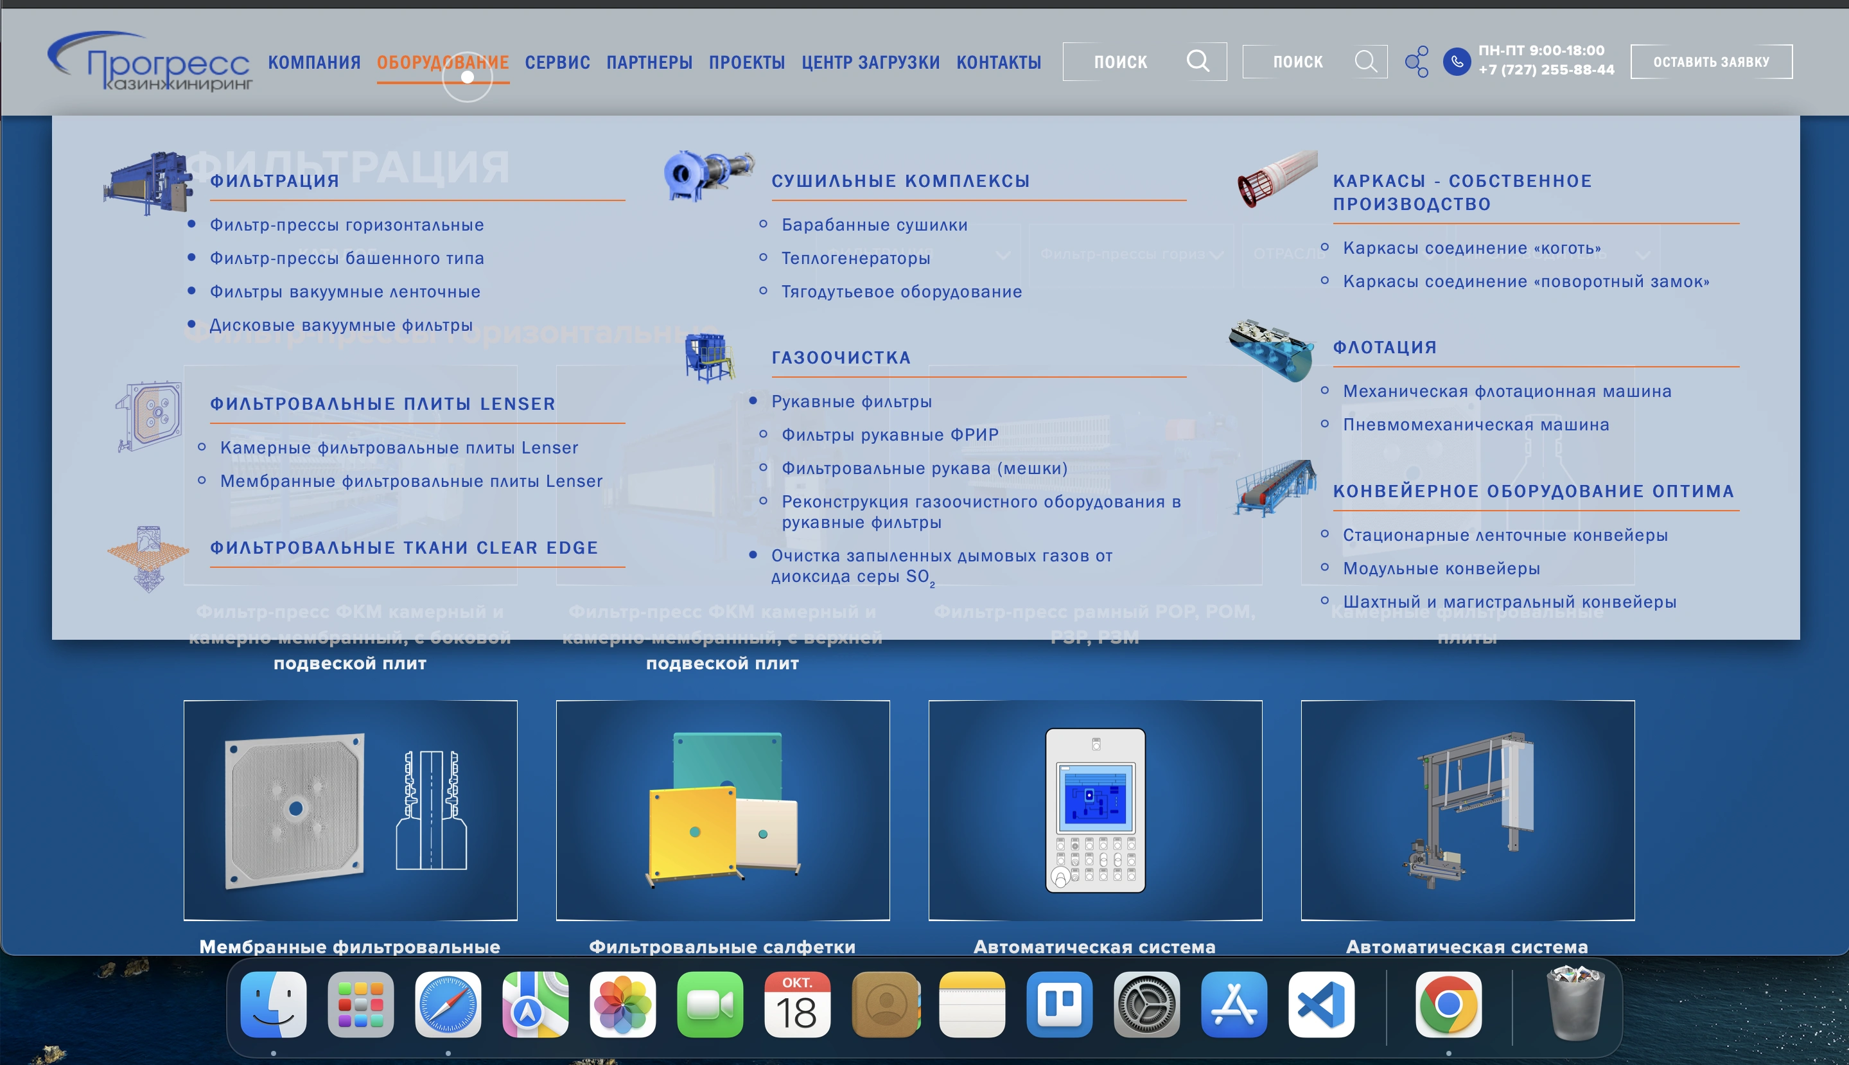Open the Сервис menu item

(x=558, y=62)
